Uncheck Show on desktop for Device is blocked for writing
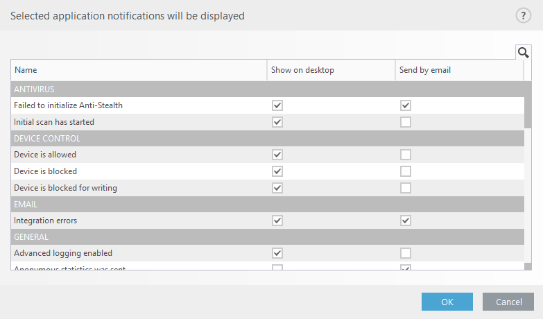 pos(277,188)
